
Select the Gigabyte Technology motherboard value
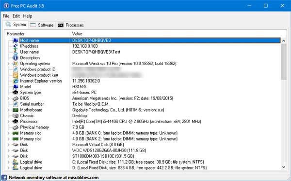pos(118,110)
